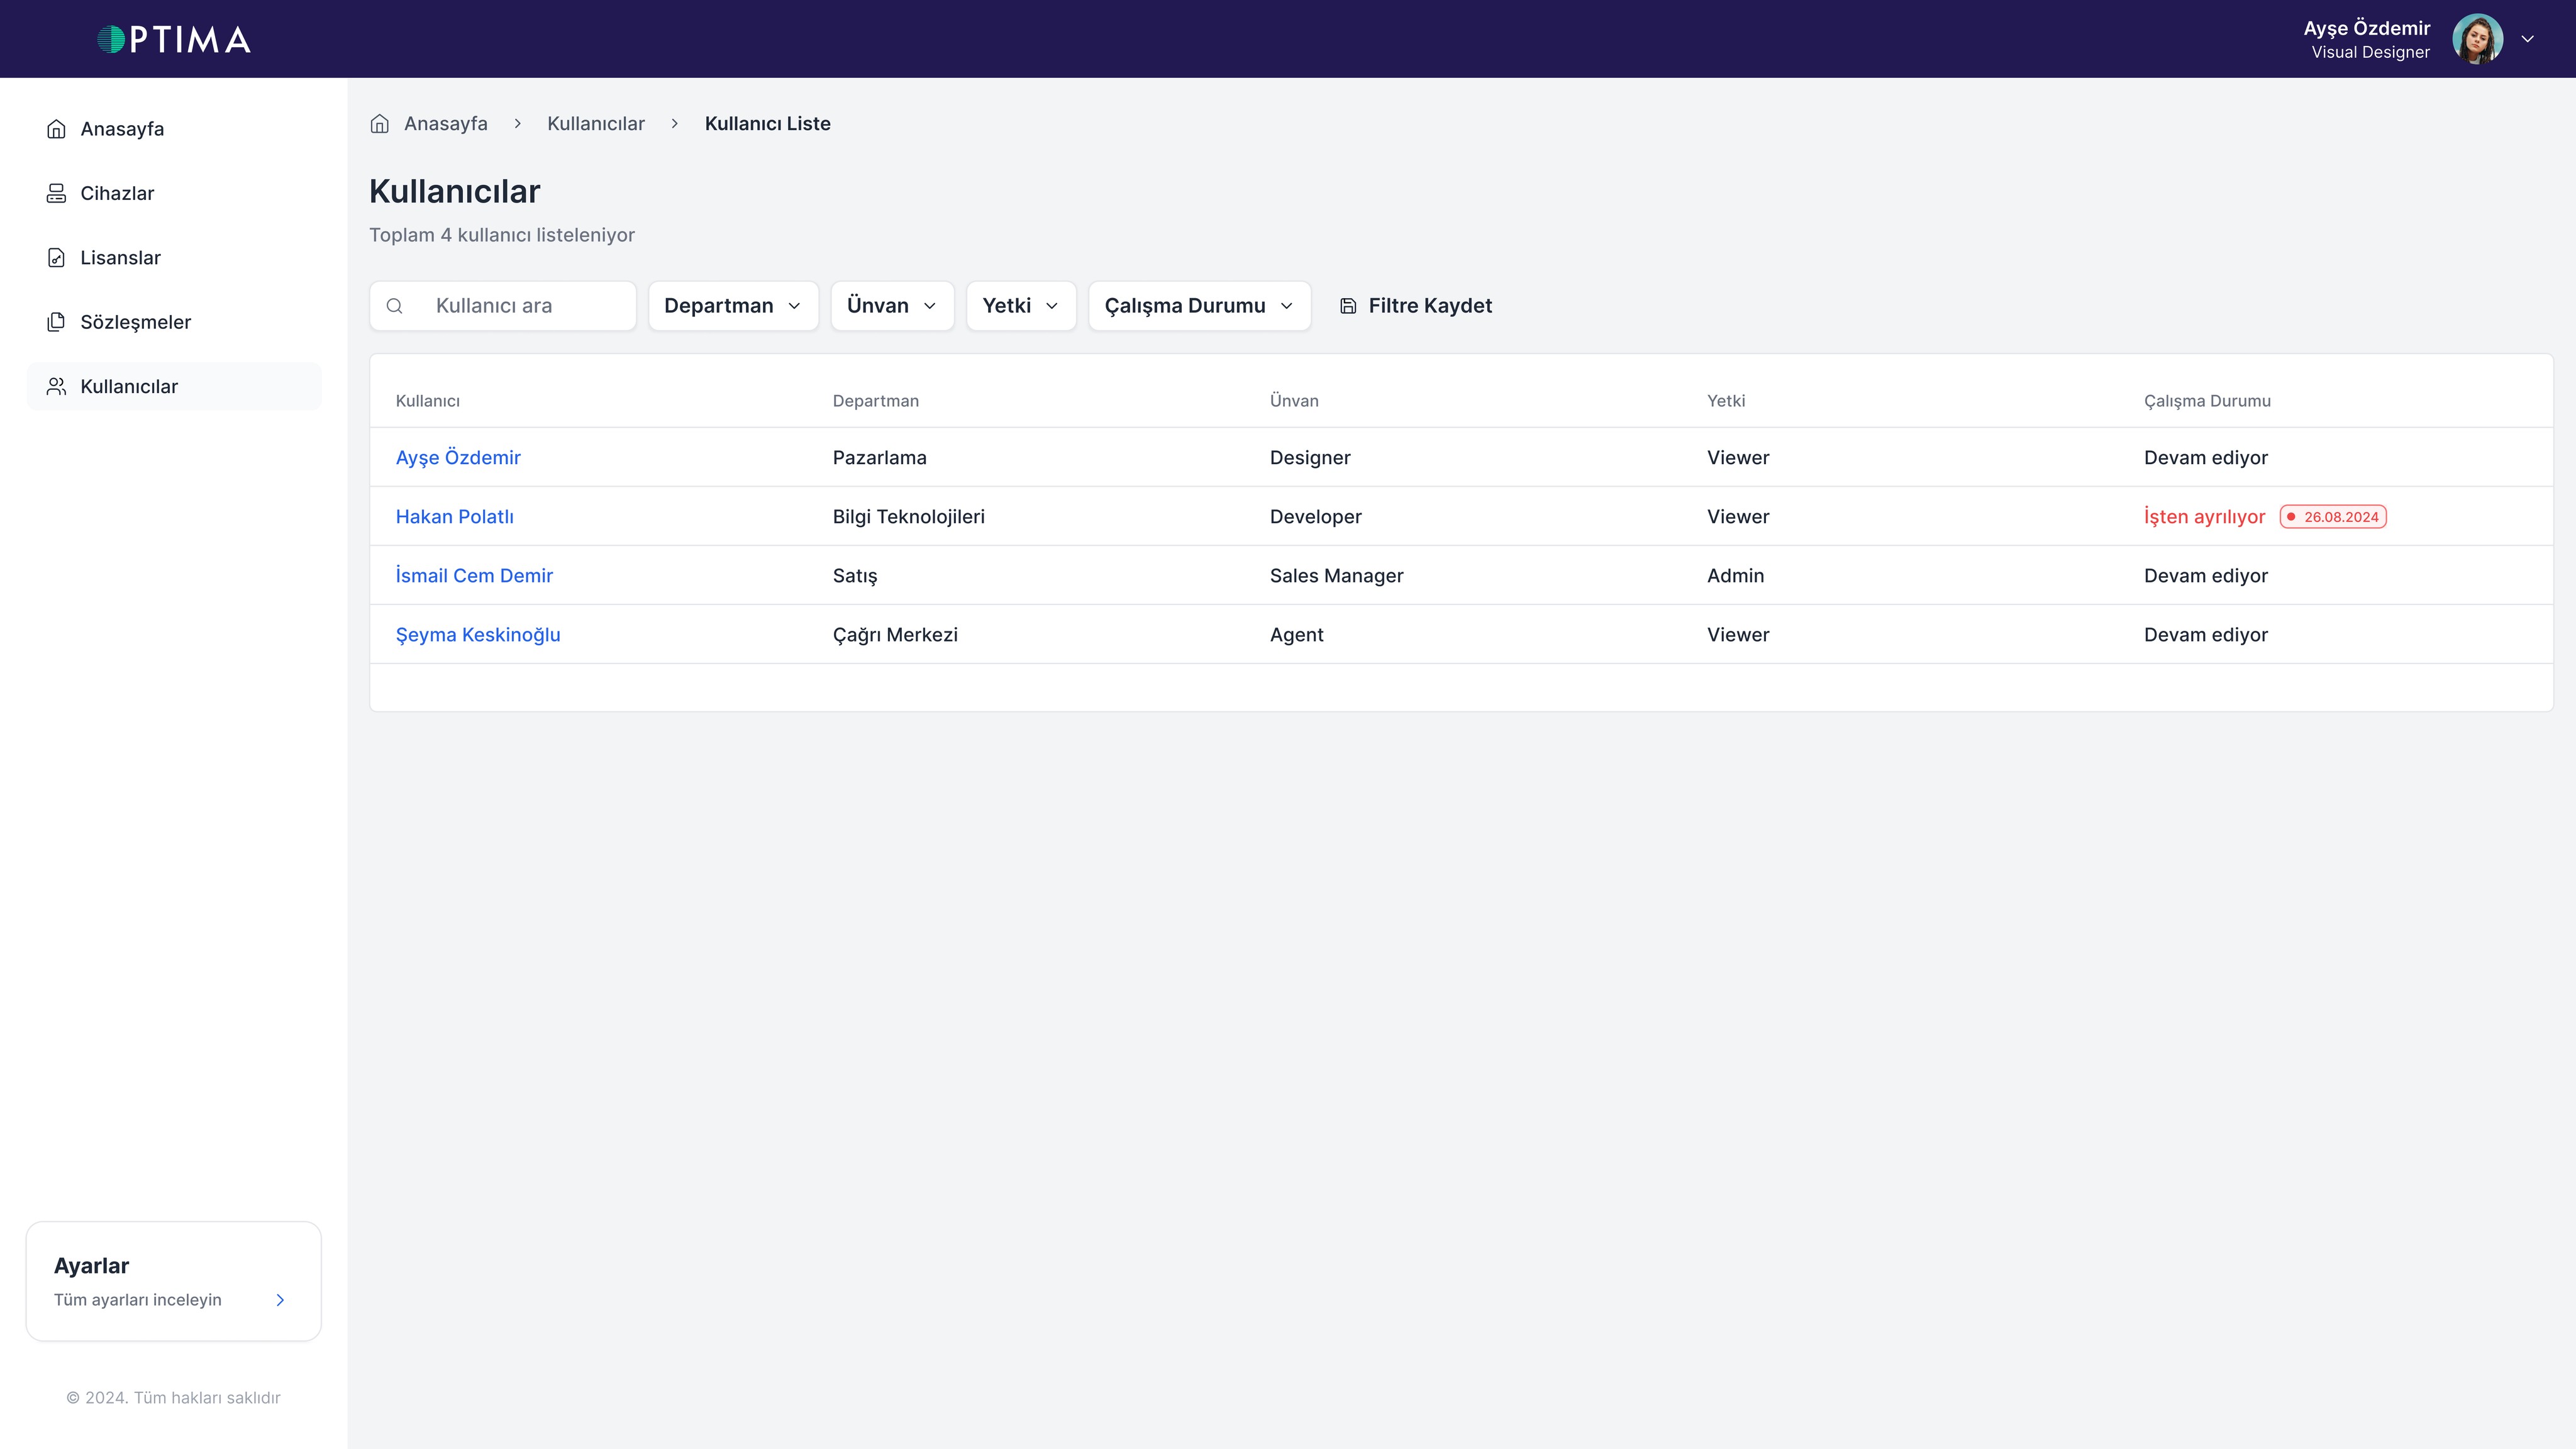Click the Kullanıcı Liste breadcrumb text
This screenshot has width=2576, height=1449.
tap(768, 123)
